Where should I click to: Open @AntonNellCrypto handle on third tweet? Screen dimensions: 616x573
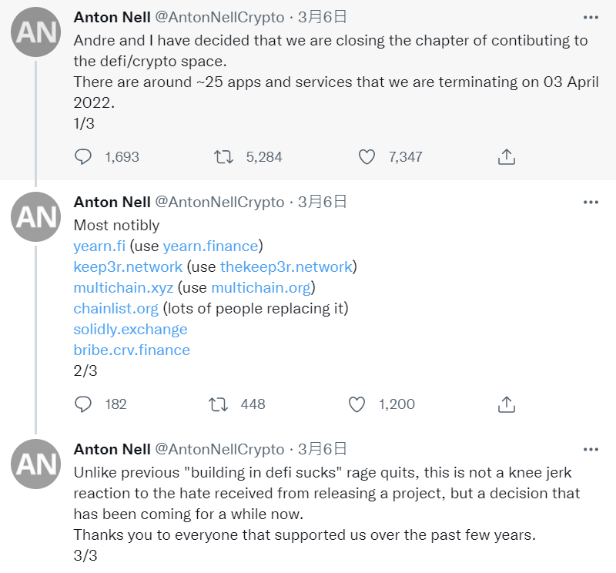(219, 449)
